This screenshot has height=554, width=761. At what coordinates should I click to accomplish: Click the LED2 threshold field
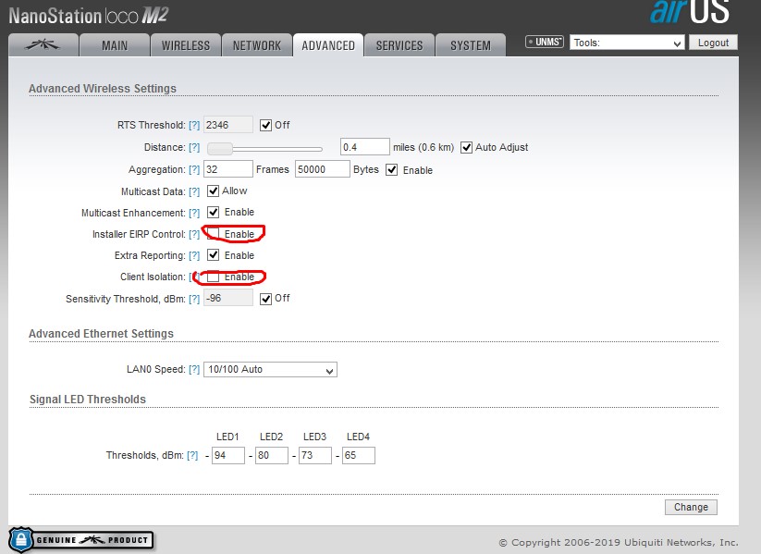point(272,455)
